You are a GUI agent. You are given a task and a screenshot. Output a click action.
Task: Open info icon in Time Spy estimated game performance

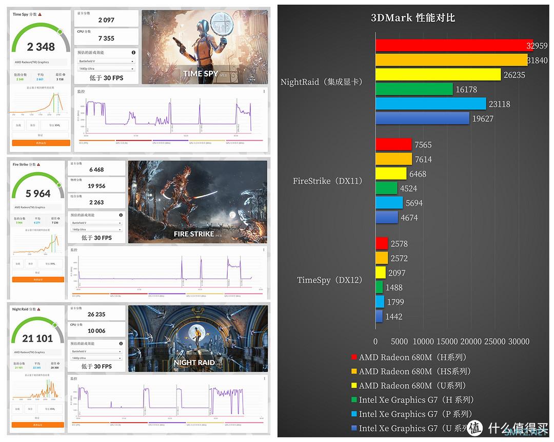pyautogui.click(x=133, y=53)
